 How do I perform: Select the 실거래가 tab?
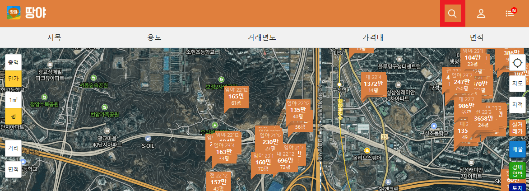[x=517, y=128]
